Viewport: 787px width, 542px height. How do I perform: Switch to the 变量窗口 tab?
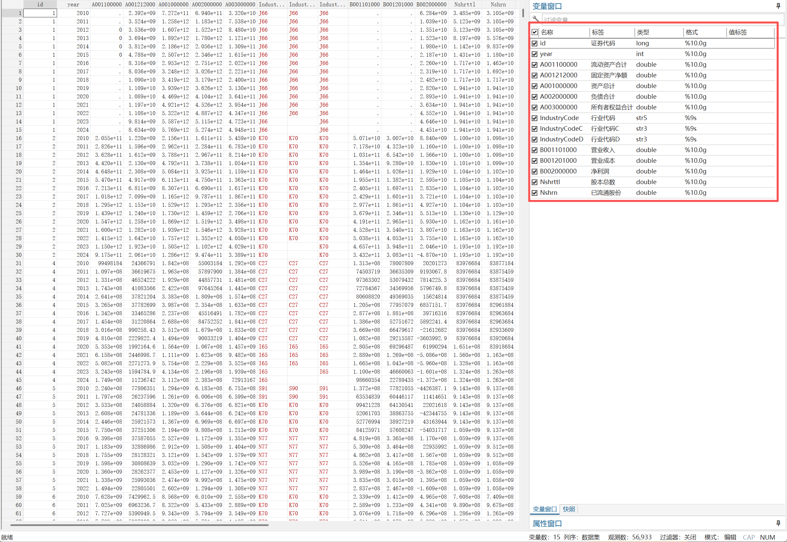tap(544, 509)
